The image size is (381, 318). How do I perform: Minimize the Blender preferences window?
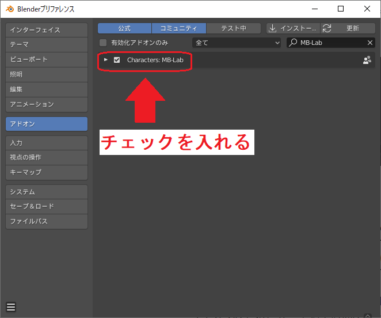(x=315, y=9)
